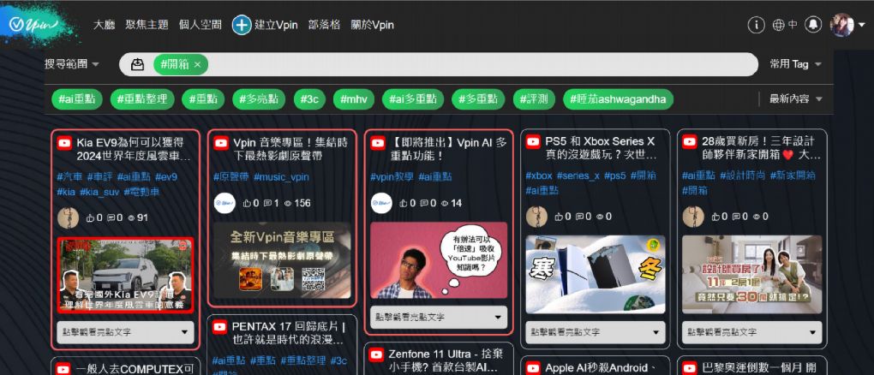Open notifications bell icon
Viewport: 874px width, 375px height.
(813, 25)
